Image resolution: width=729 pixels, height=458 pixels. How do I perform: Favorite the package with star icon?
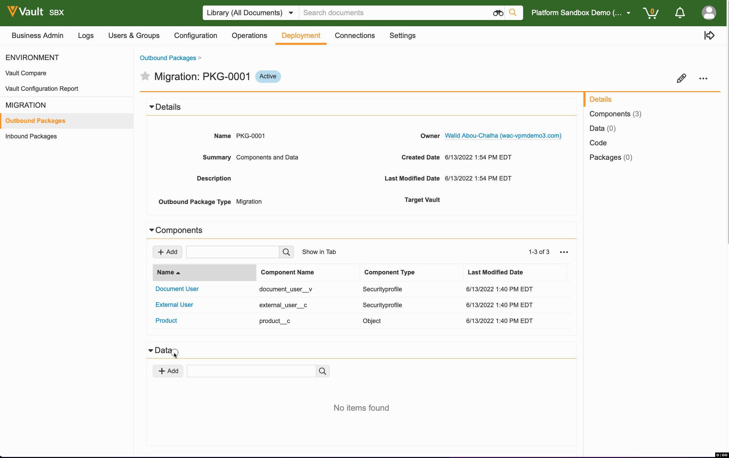[145, 76]
